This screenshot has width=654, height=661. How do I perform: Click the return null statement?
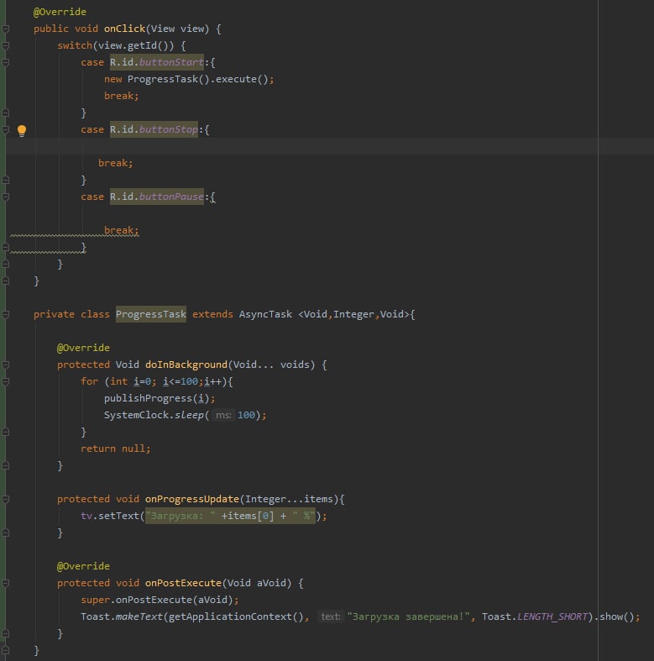pos(116,449)
